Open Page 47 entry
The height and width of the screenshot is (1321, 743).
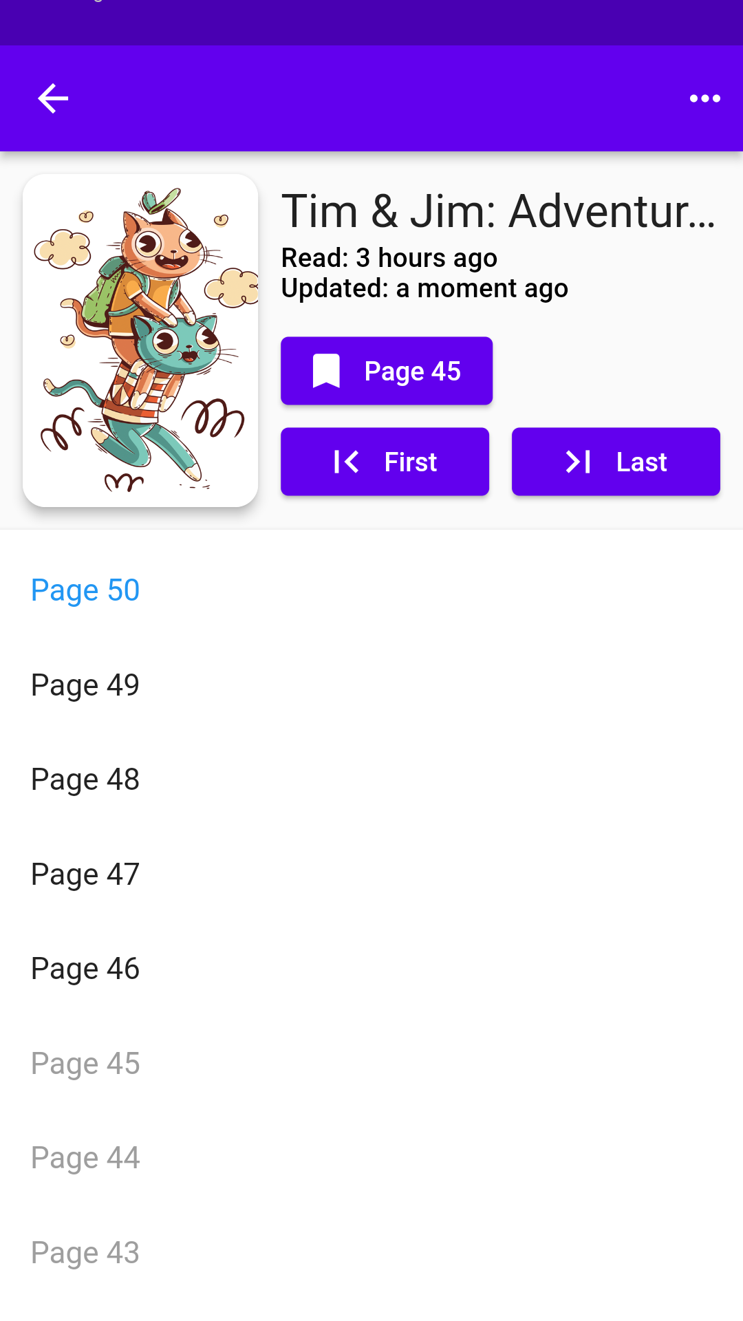pyautogui.click(x=371, y=874)
